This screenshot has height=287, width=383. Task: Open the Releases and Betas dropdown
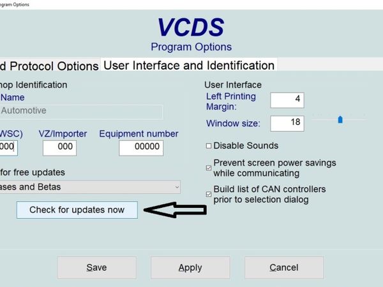pos(89,187)
